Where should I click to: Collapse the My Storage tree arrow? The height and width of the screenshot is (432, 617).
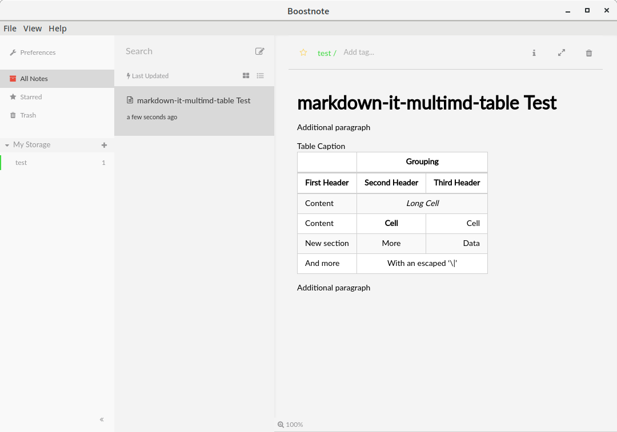pos(7,145)
